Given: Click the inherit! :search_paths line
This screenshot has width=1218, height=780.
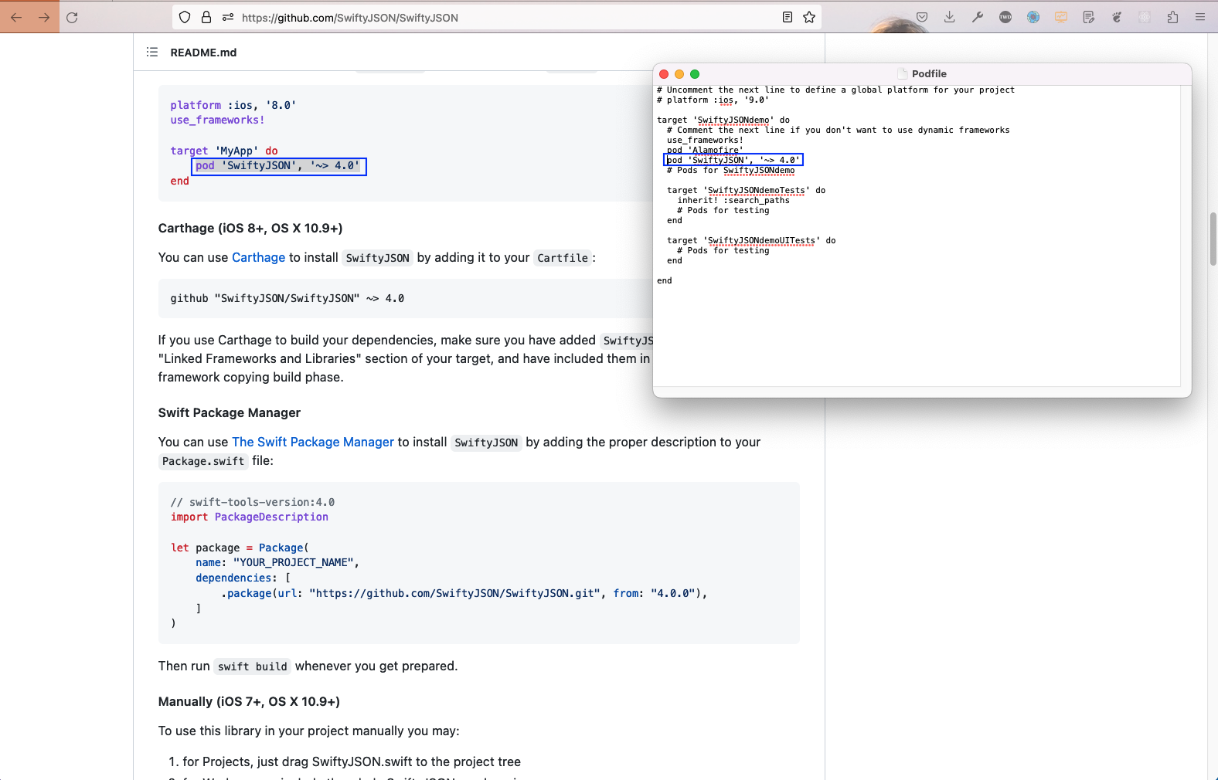Looking at the screenshot, I should [733, 200].
